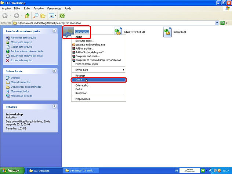Image resolution: width=232 pixels, height=174 pixels.
Task: Click the system tray clock 21:27
Action: click(x=226, y=171)
